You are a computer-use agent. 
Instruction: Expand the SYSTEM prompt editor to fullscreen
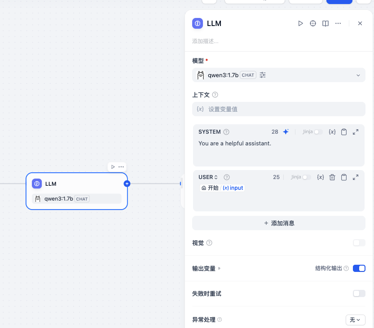pyautogui.click(x=355, y=131)
